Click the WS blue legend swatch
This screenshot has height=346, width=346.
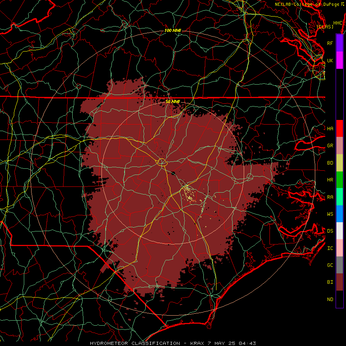click(x=339, y=214)
